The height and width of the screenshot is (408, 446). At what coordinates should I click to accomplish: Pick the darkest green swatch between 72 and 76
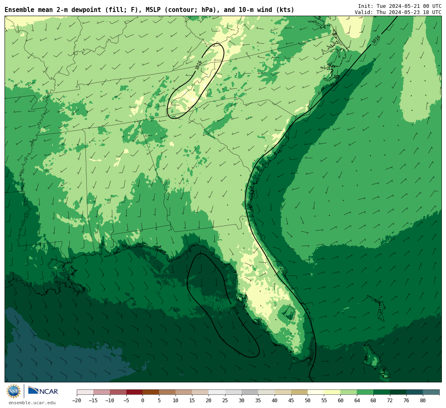pos(398,392)
